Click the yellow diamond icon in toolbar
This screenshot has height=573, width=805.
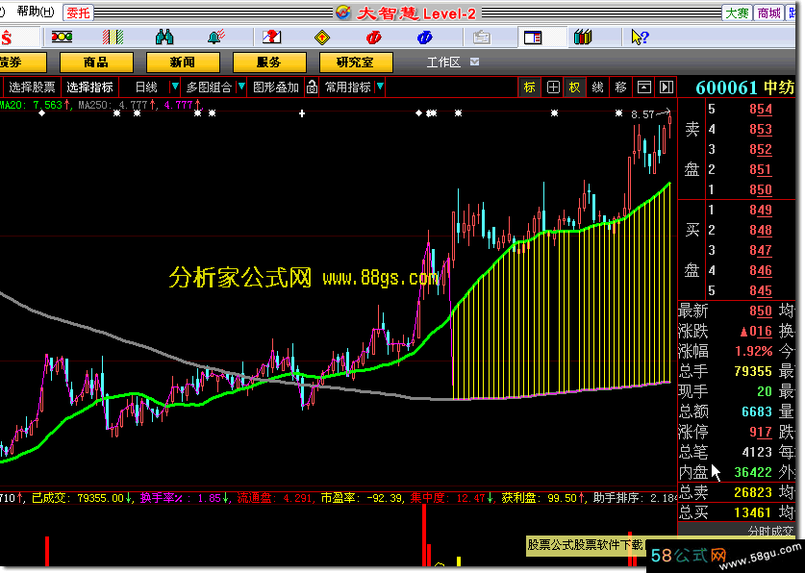click(x=322, y=37)
